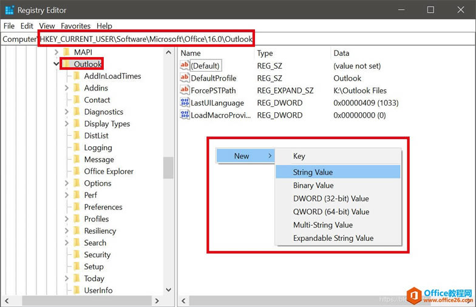
Task: Open the File menu
Action: (x=9, y=25)
